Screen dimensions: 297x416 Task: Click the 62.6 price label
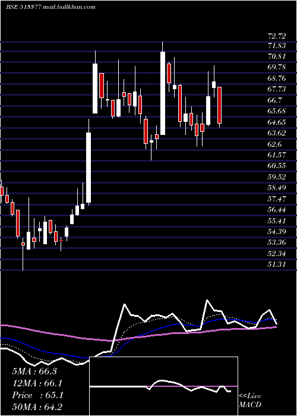(275, 144)
